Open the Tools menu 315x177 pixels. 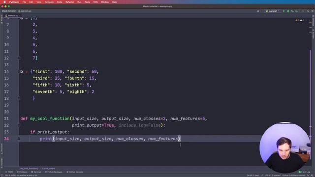pos(88,2)
